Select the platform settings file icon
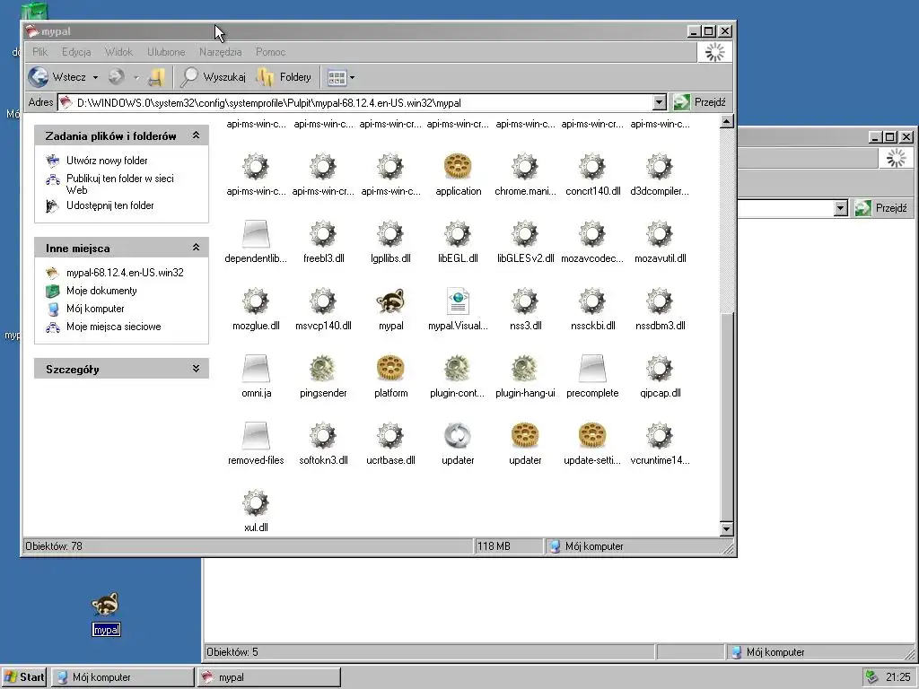This screenshot has height=689, width=919. pos(390,369)
